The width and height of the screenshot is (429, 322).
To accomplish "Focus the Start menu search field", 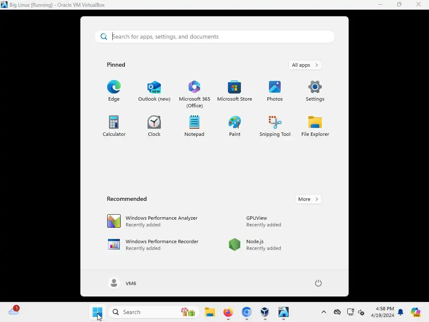I will pyautogui.click(x=214, y=36).
